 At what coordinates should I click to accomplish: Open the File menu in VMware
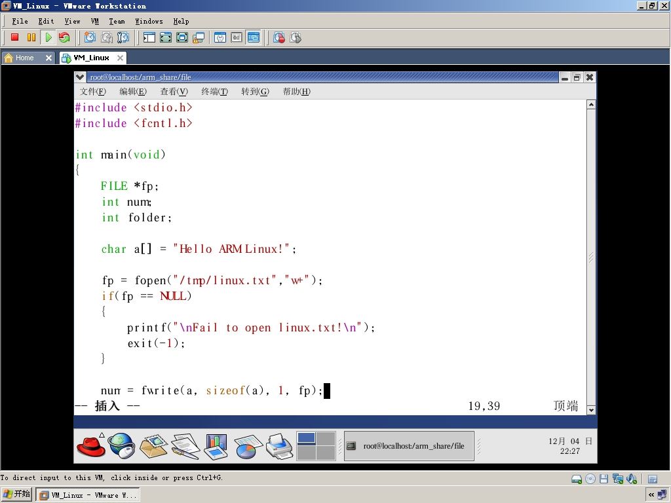click(20, 22)
